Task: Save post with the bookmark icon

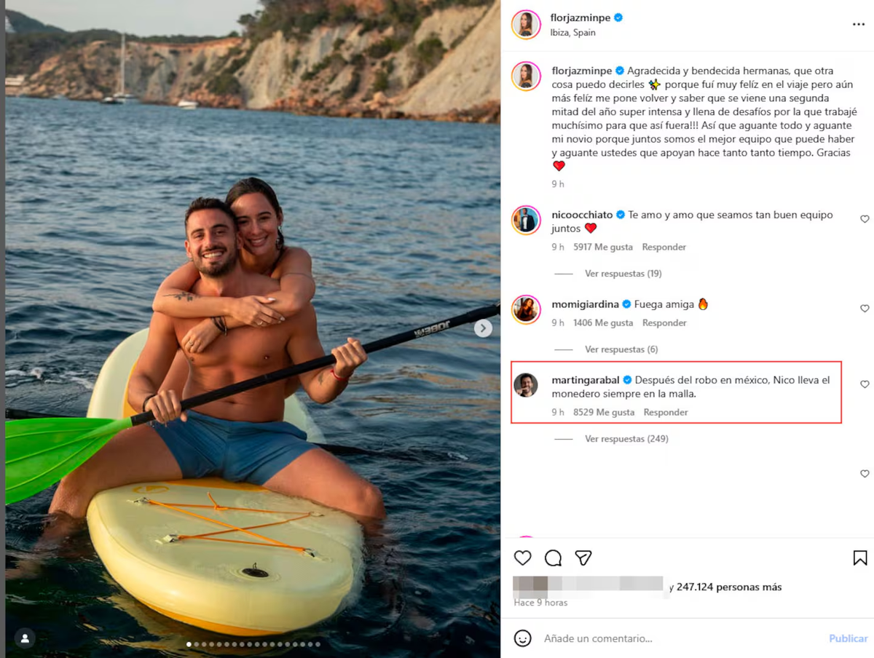Action: tap(859, 558)
